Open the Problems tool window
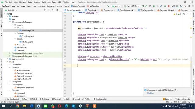 click(x=44, y=99)
